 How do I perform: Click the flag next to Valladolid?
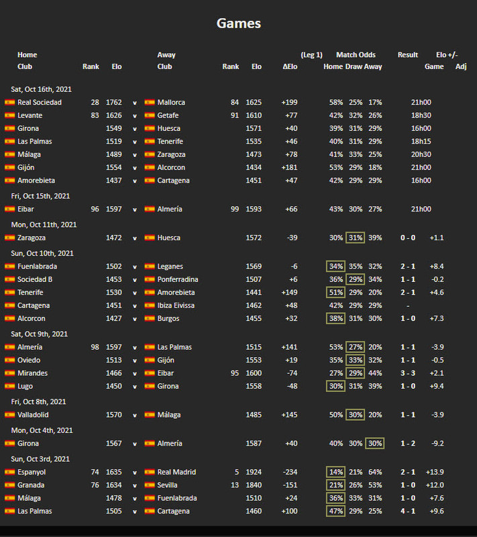tap(9, 415)
